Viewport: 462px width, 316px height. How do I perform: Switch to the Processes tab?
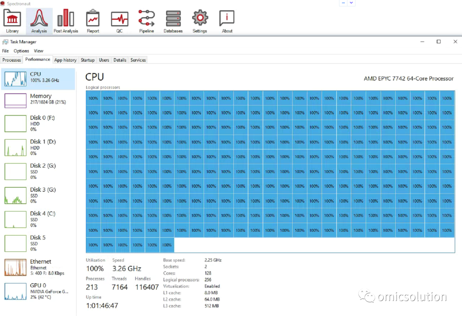12,60
